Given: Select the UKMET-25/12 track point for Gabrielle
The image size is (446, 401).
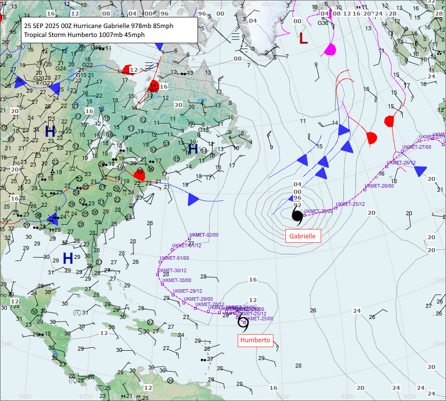Looking at the screenshot, I should [x=335, y=208].
